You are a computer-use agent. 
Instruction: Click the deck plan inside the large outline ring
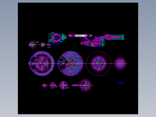(99, 63)
